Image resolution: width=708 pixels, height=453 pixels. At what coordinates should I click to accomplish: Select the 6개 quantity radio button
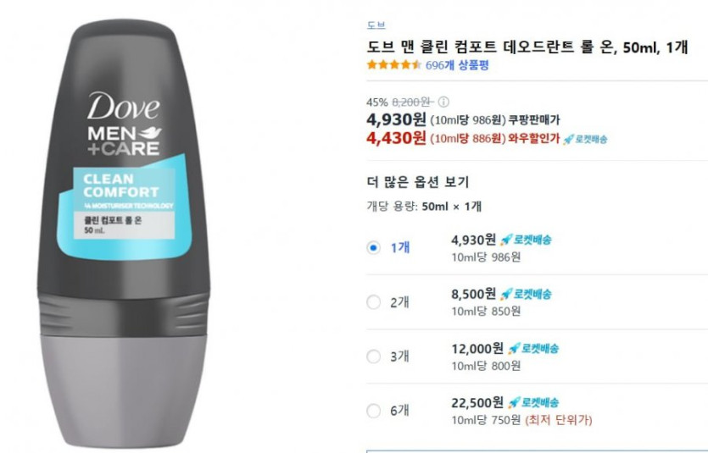pos(373,411)
